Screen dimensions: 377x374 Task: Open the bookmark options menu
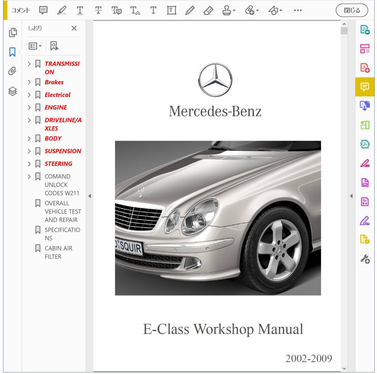(35, 46)
